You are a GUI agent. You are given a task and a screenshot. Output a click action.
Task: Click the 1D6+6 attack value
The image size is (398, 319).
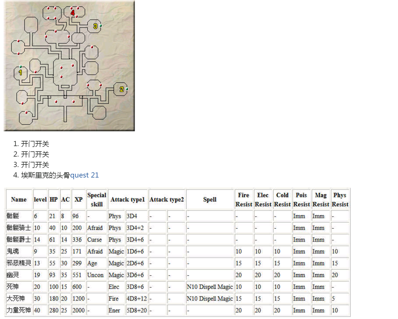(136, 251)
